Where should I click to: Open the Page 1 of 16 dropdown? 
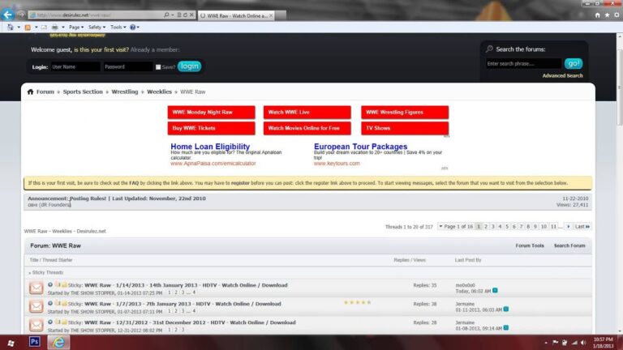[x=456, y=227]
